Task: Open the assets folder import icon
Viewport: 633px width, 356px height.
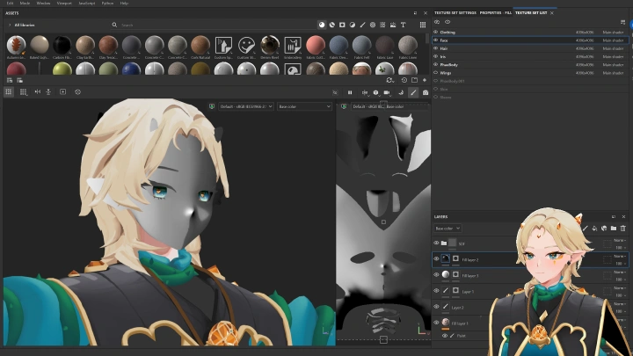Action: click(415, 80)
